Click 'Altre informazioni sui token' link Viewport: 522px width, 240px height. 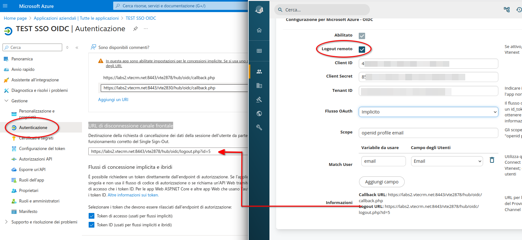pos(133,195)
